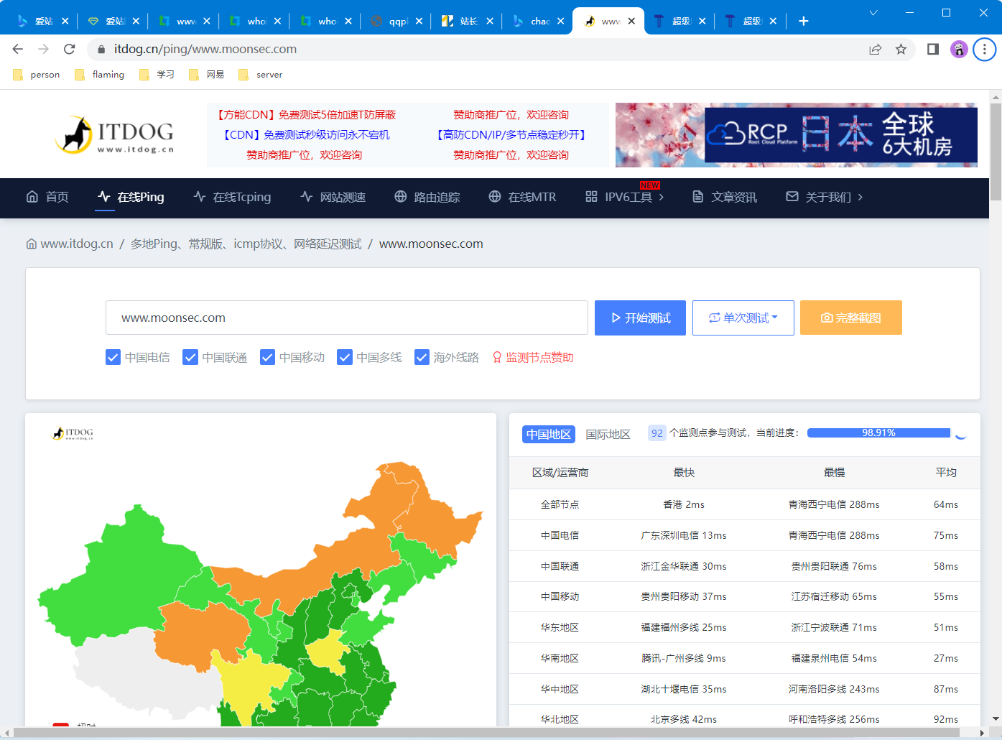Click the 方能CDN sponsor link
This screenshot has width=1002, height=740.
306,114
